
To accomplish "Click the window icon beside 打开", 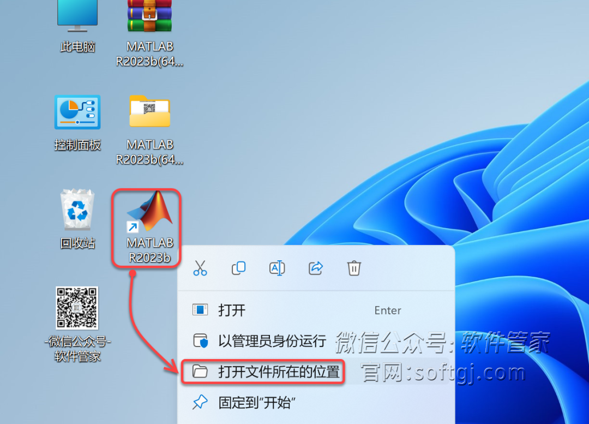I will [200, 310].
